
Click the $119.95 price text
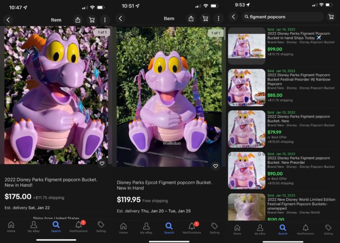pyautogui.click(x=129, y=200)
